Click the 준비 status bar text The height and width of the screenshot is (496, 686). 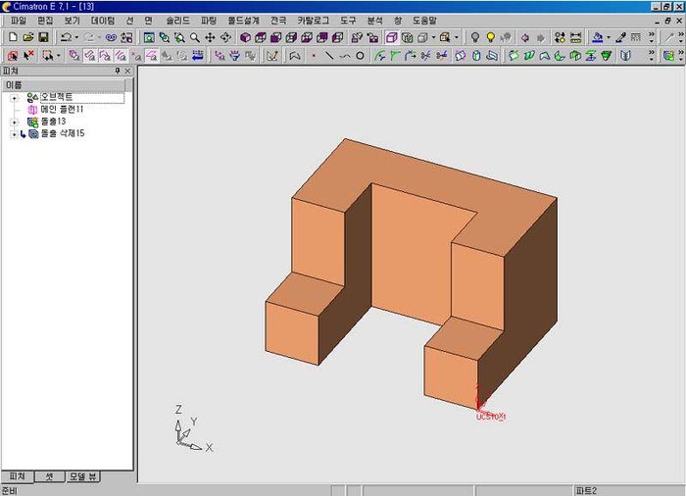tap(9, 491)
